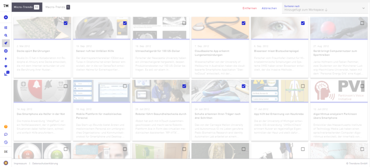Select the Micro-Trends tab

(27, 7)
